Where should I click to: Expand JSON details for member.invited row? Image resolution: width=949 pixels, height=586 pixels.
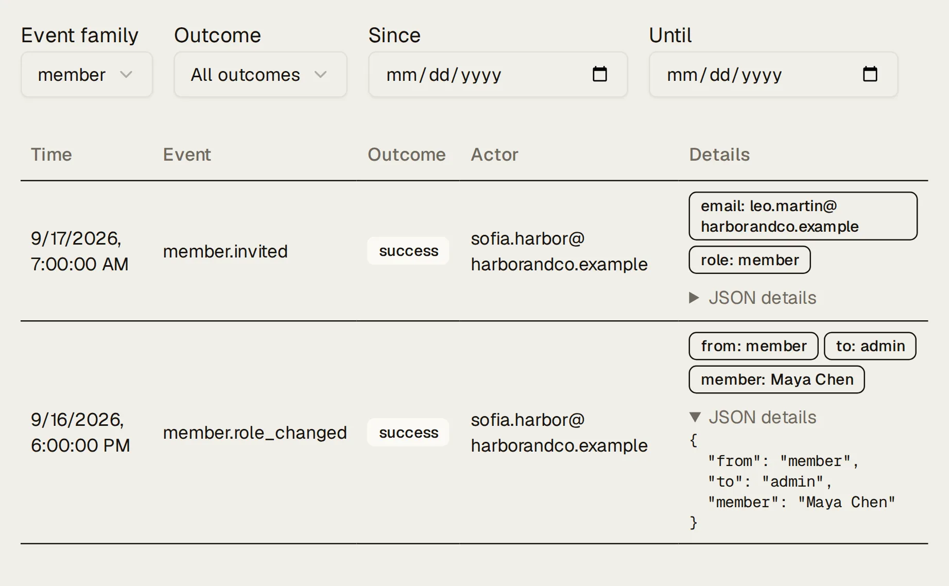point(752,298)
